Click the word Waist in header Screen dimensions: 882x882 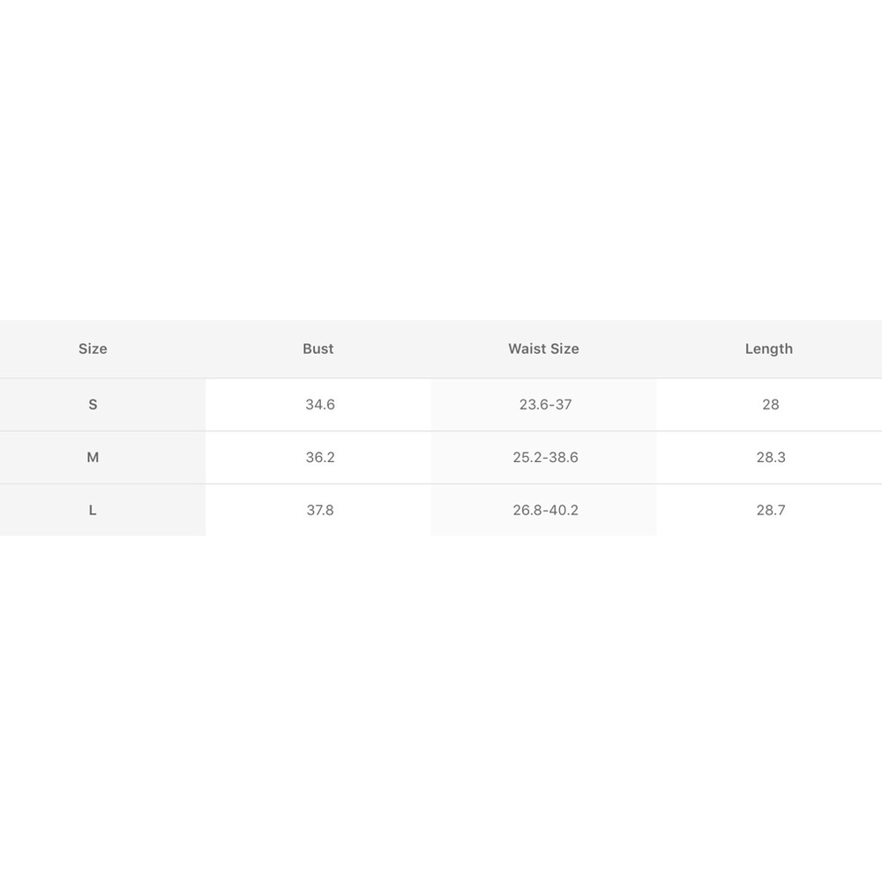(x=527, y=348)
